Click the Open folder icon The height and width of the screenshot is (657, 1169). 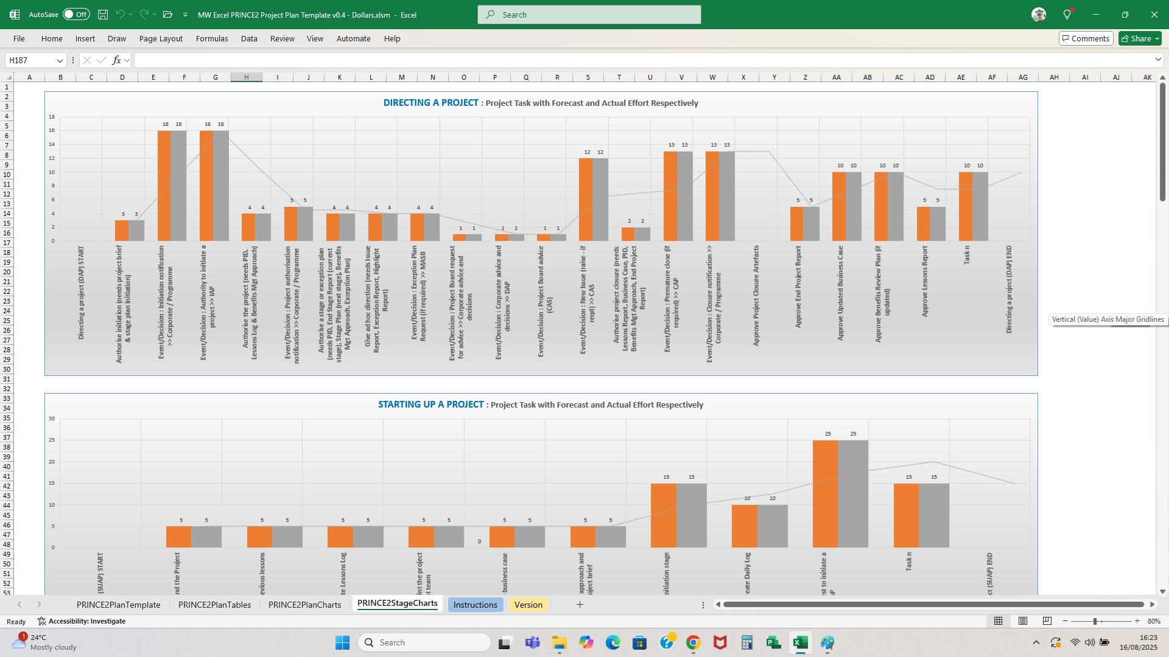(168, 15)
